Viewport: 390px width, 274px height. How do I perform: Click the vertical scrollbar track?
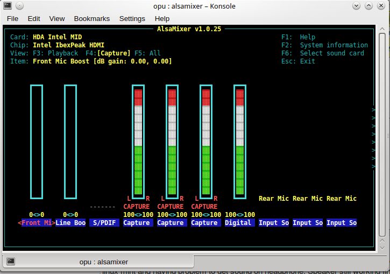coord(382,135)
